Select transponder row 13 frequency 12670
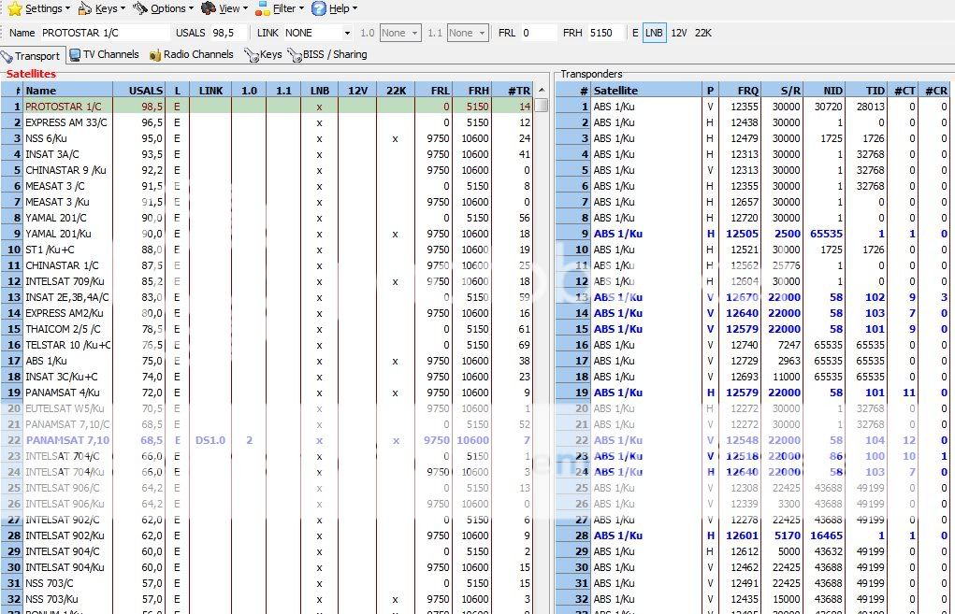The width and height of the screenshot is (955, 614). pos(753,297)
